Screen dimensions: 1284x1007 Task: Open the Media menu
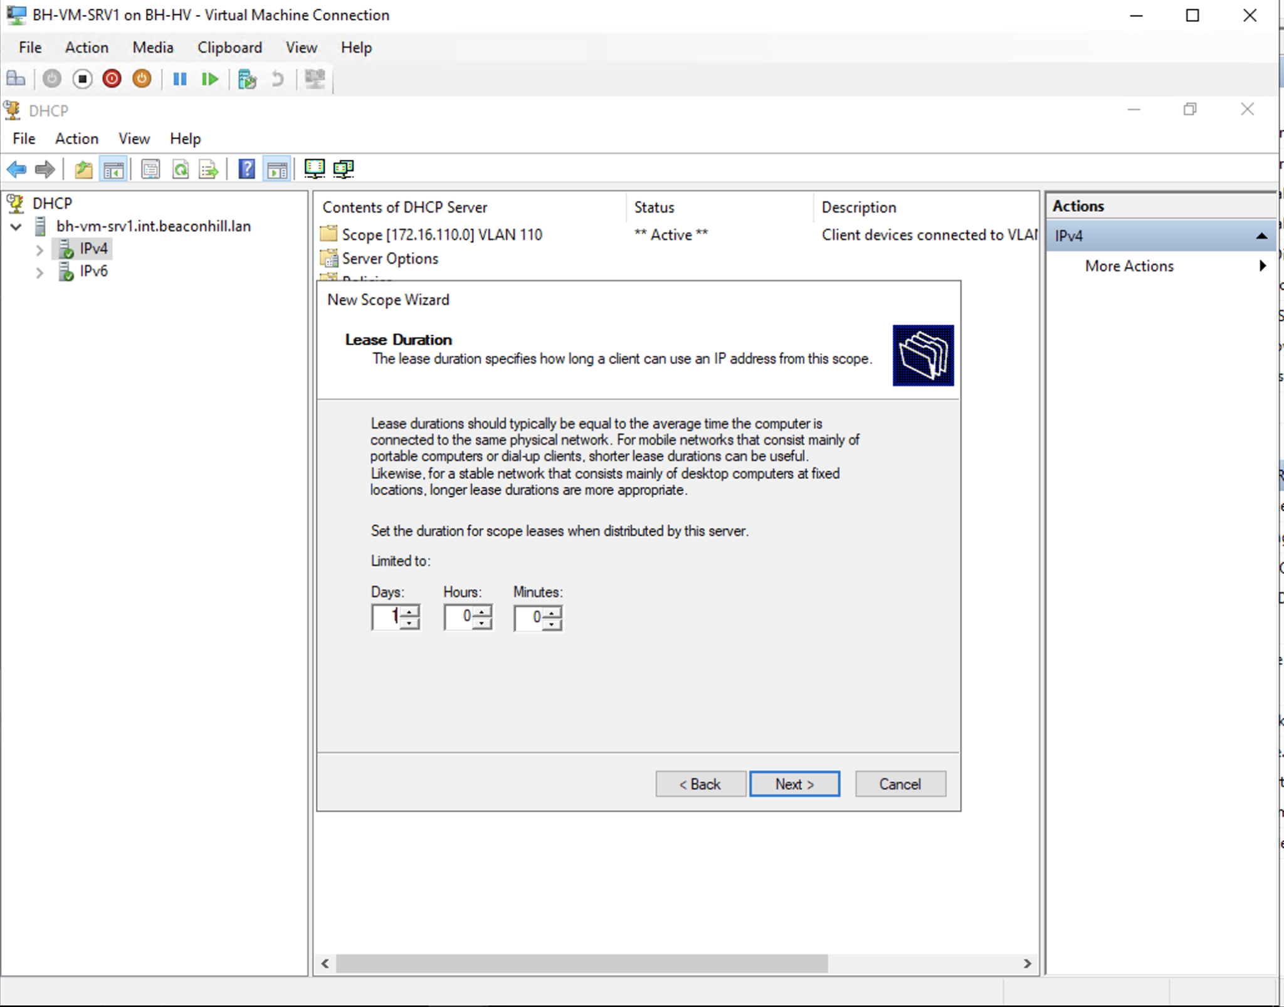[x=152, y=48]
